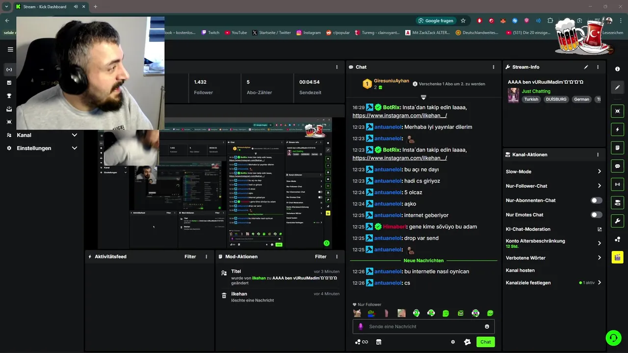Click the chat bubble icon in right sidebar
Viewport: 628px width, 353px height.
[617, 166]
